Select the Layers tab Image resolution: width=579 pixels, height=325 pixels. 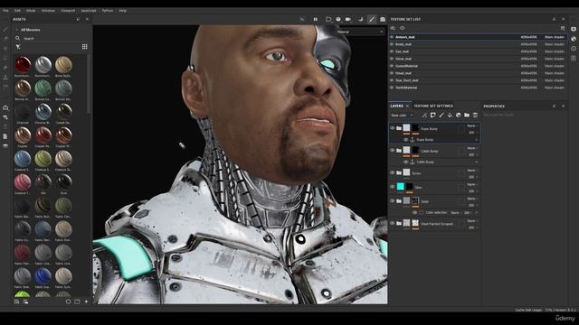(397, 106)
